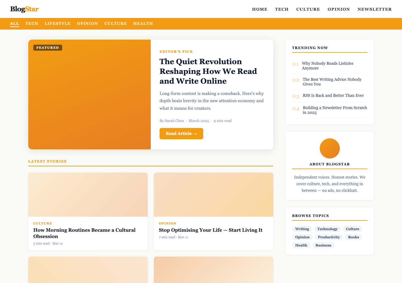The height and width of the screenshot is (283, 402).
Task: Click the Read Article button
Action: click(x=181, y=133)
